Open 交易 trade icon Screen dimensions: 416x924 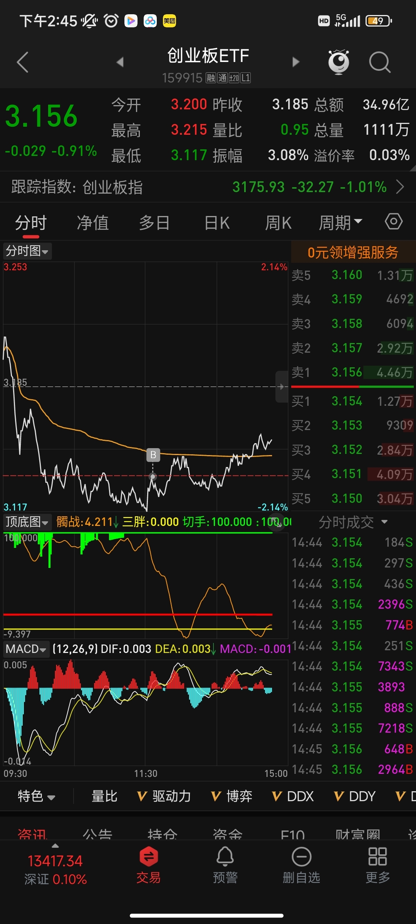click(148, 864)
